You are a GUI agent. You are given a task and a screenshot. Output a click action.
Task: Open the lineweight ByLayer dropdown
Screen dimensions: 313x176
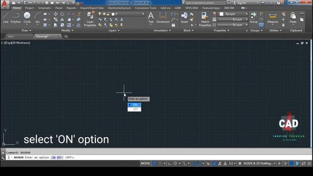pyautogui.click(x=233, y=20)
